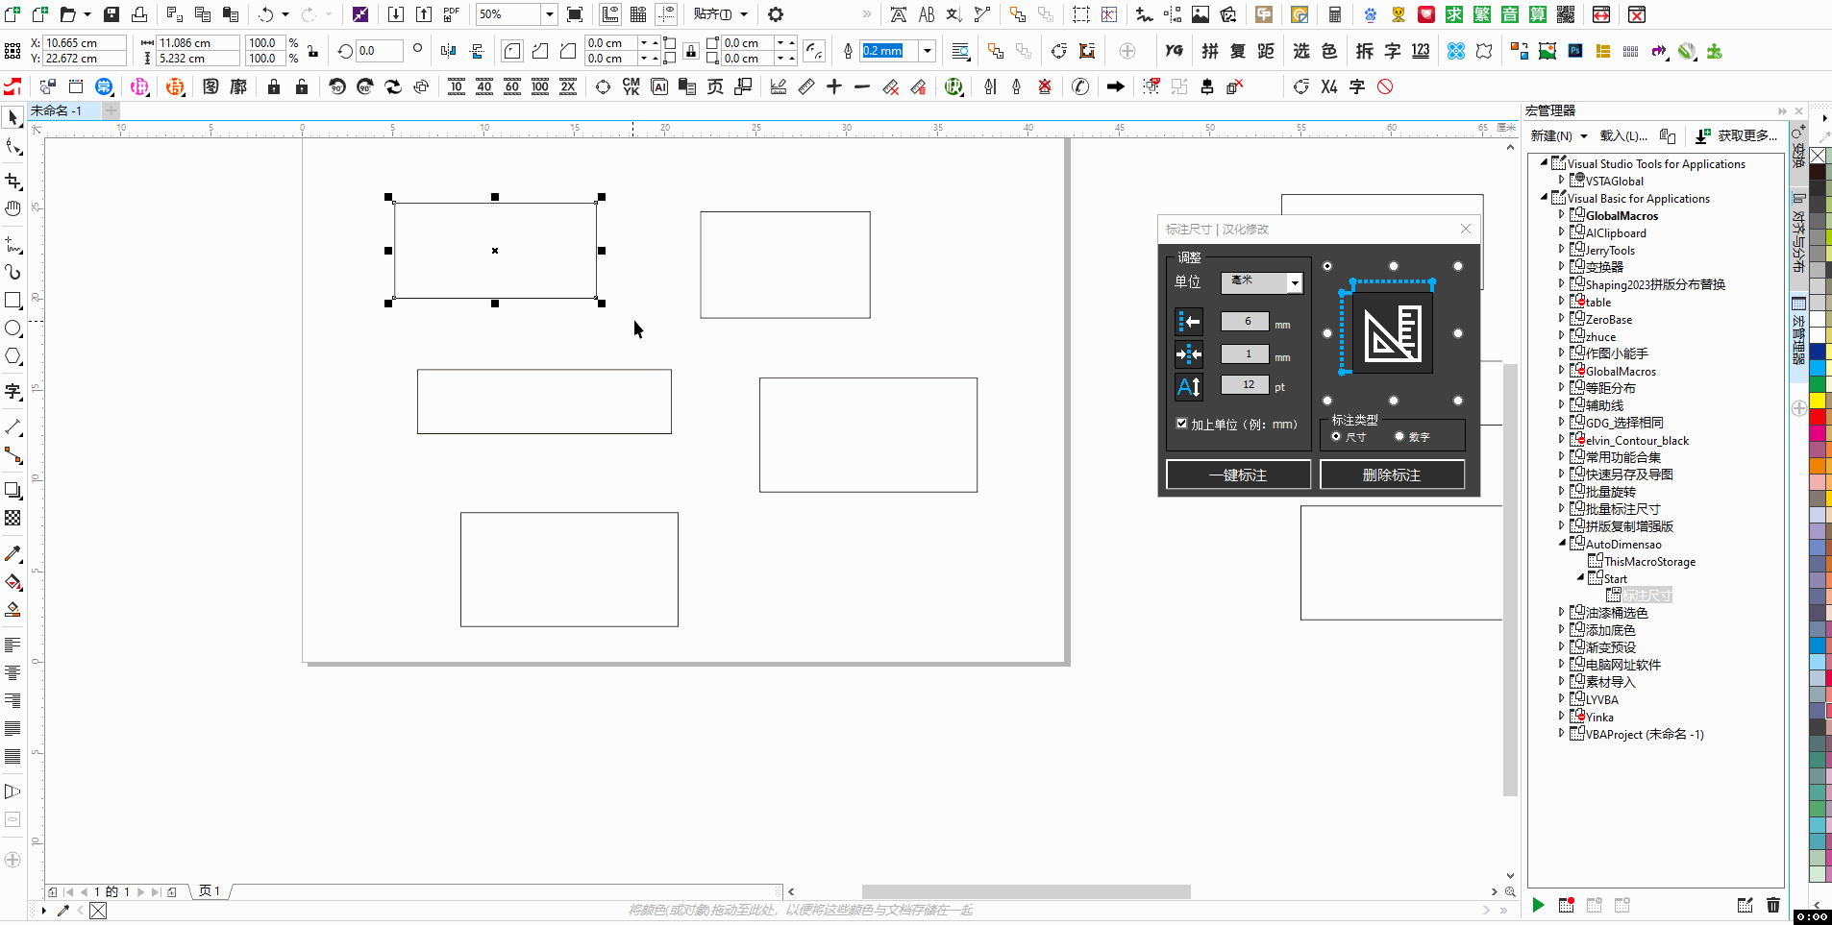Select 尺寸 radio button under 标注类型
The width and height of the screenshot is (1832, 925).
click(x=1336, y=436)
